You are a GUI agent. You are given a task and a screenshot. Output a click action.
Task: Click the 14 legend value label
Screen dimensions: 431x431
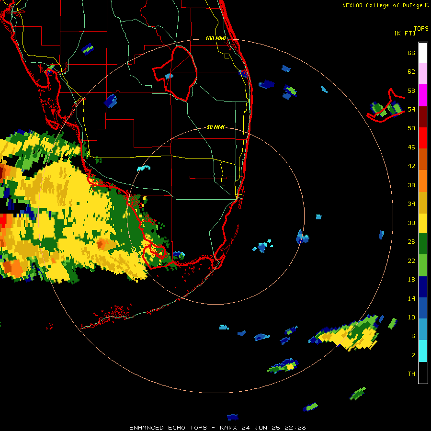click(411, 298)
